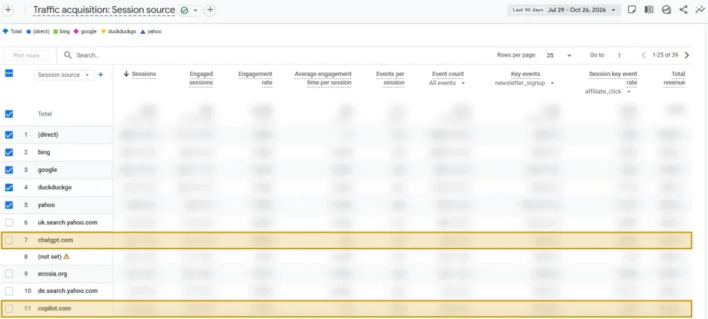
Task: Click the Sessions sort arrow icon
Action: (x=126, y=74)
